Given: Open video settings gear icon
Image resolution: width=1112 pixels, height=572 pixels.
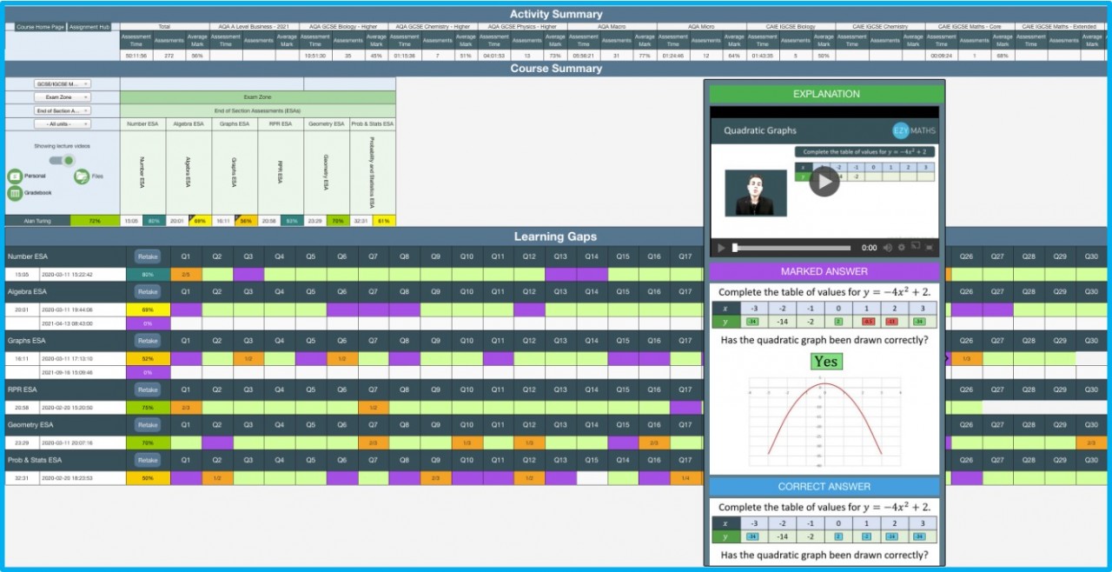Looking at the screenshot, I should point(901,248).
